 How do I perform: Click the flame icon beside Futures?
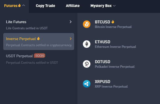coord(19,5)
